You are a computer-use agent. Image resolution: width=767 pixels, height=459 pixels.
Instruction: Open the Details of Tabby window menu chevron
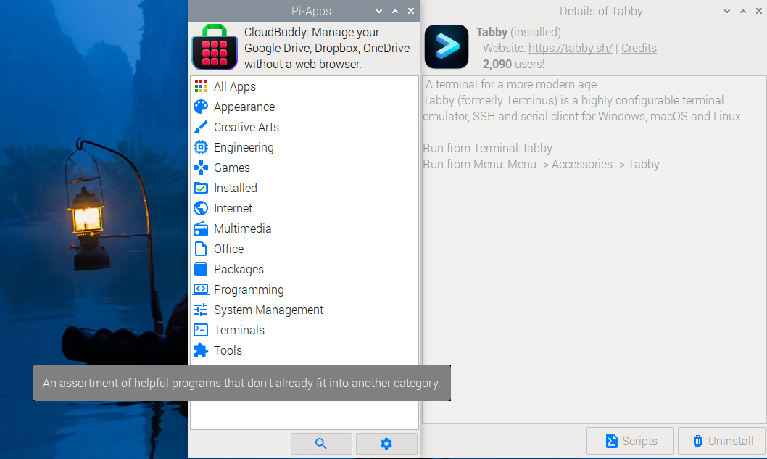coord(727,12)
